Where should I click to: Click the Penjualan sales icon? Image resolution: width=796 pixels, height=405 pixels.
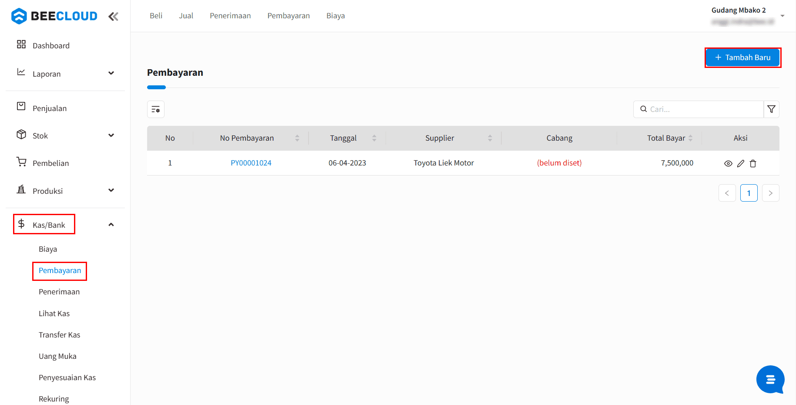coord(21,106)
